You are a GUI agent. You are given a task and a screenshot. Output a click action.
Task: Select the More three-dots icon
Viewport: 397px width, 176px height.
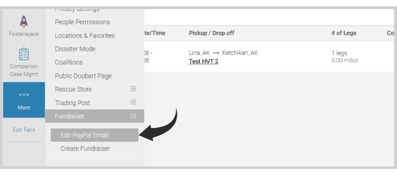(x=24, y=95)
